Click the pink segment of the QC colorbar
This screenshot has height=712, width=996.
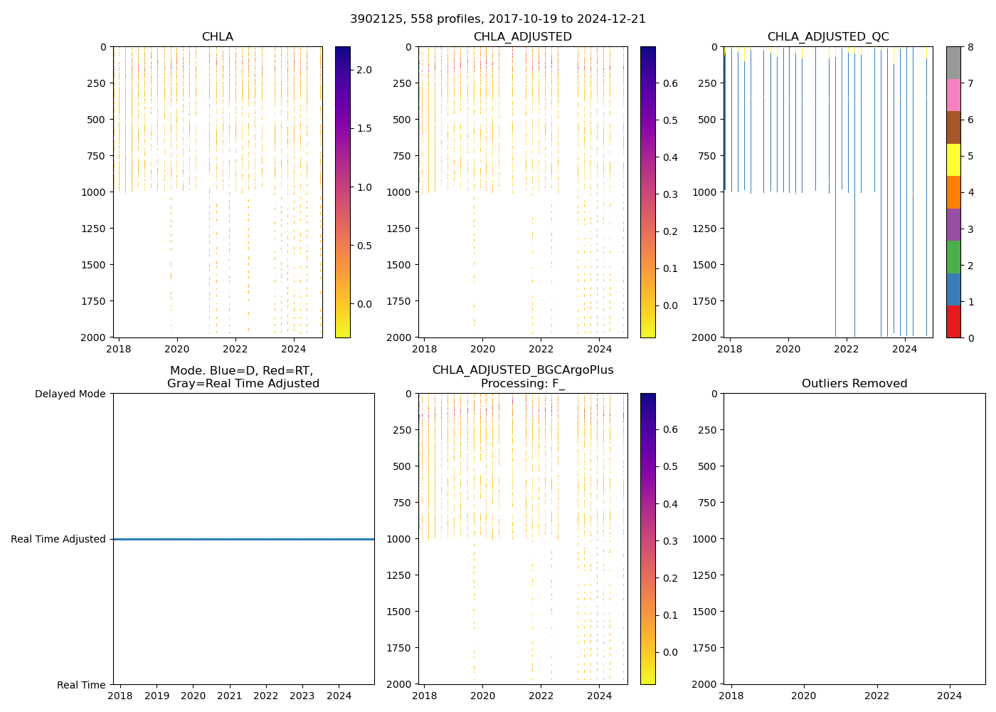tap(953, 95)
